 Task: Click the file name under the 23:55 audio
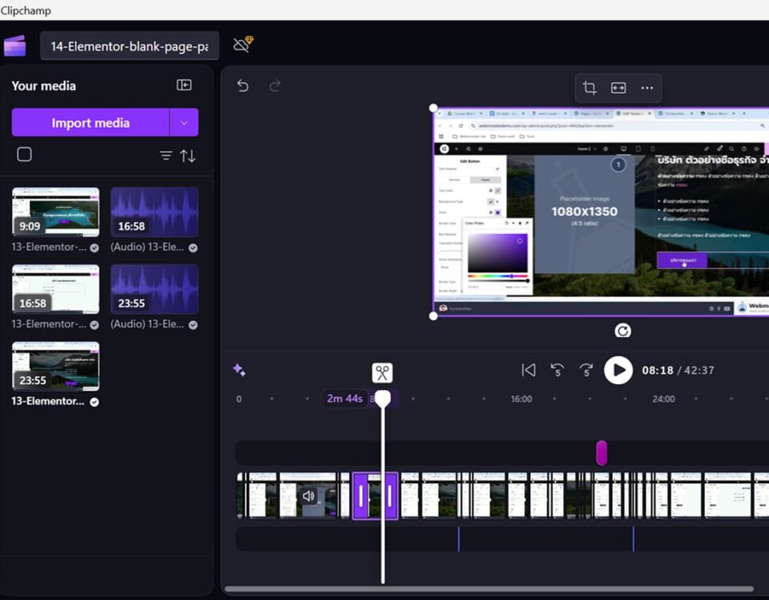[147, 324]
